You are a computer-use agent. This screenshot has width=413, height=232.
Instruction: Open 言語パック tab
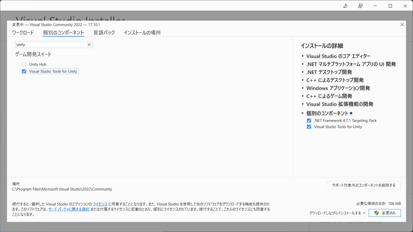pos(104,33)
